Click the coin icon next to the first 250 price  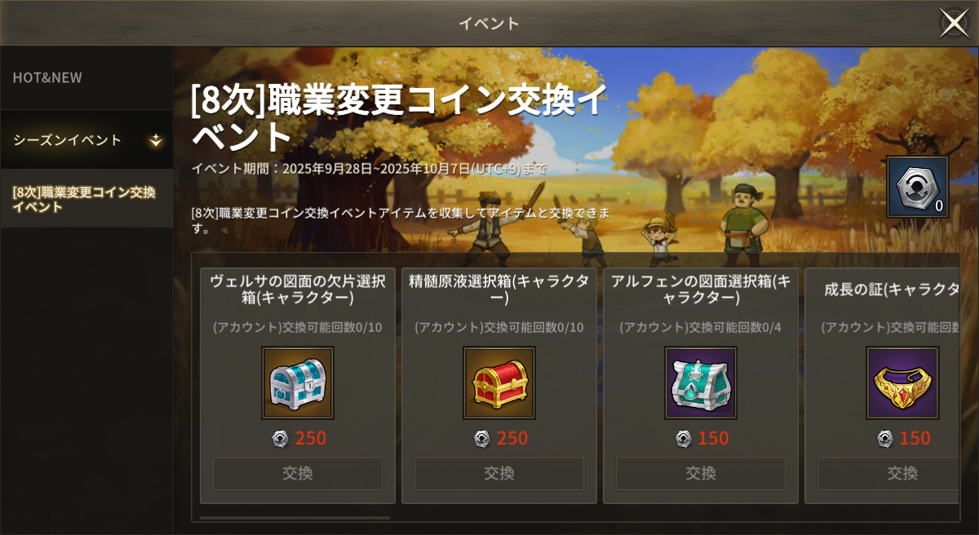point(280,439)
